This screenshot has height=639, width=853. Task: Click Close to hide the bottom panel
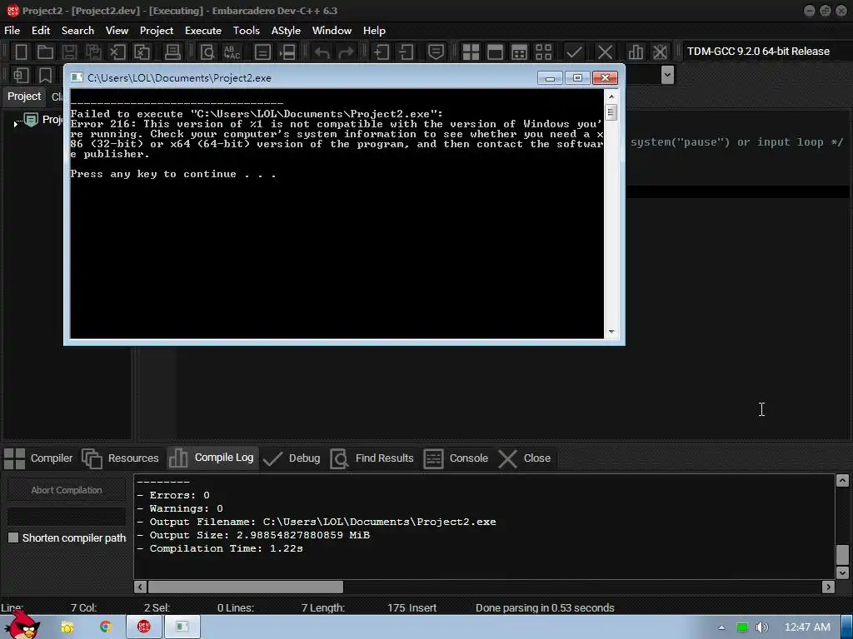tap(525, 458)
